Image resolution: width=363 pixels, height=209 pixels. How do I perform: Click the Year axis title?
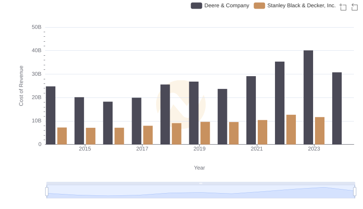200,168
